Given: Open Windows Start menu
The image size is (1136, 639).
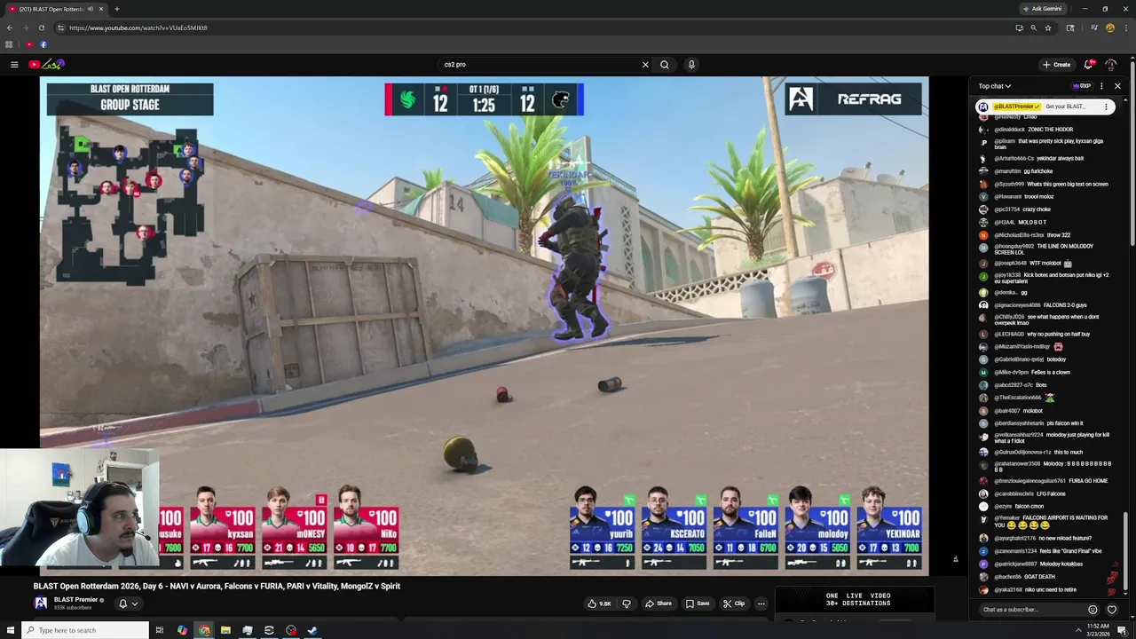Looking at the screenshot, I should 10,630.
